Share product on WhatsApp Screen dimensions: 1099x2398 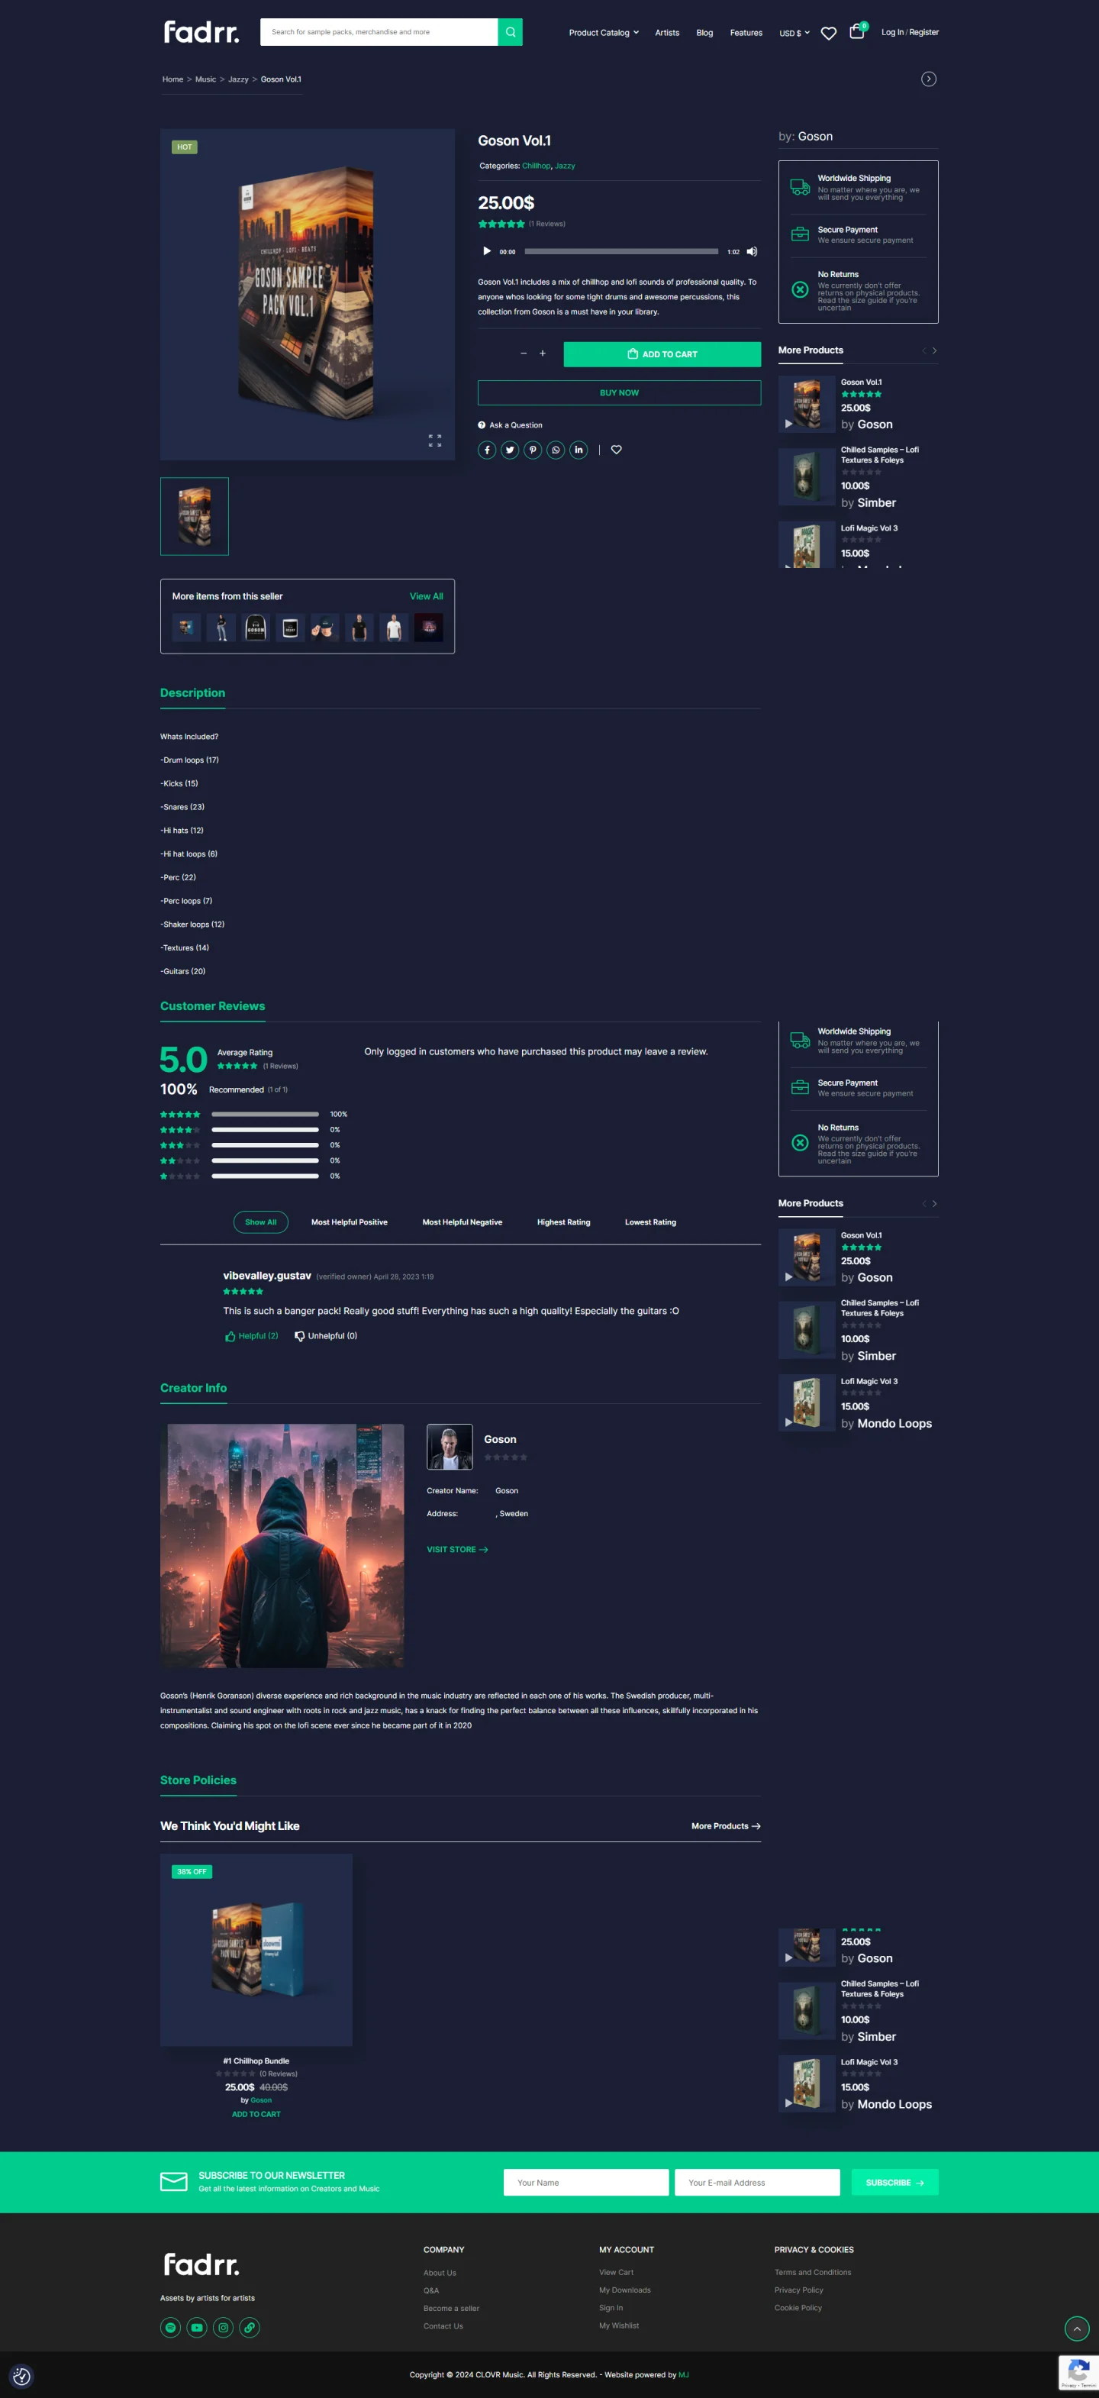[556, 450]
